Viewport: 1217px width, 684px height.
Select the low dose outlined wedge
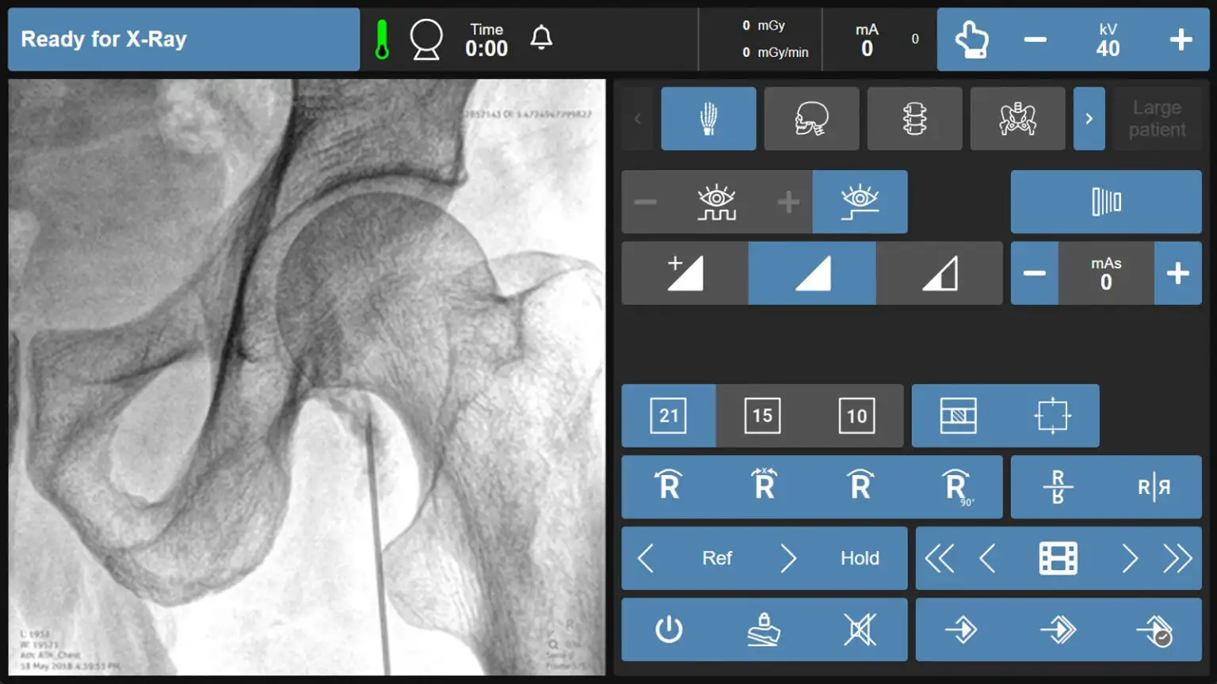pyautogui.click(x=940, y=273)
